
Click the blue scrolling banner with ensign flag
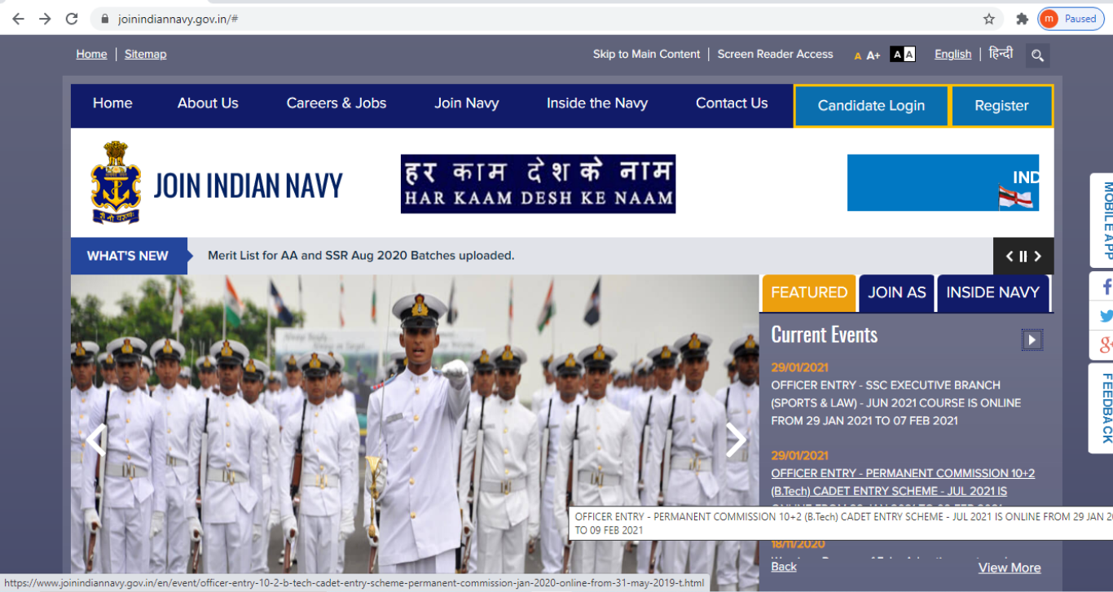943,182
